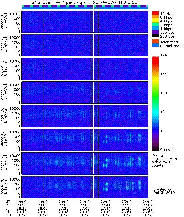Click the Anode 6 spectrogram panel
Viewport: 184px width, 217px height.
pos(85,140)
